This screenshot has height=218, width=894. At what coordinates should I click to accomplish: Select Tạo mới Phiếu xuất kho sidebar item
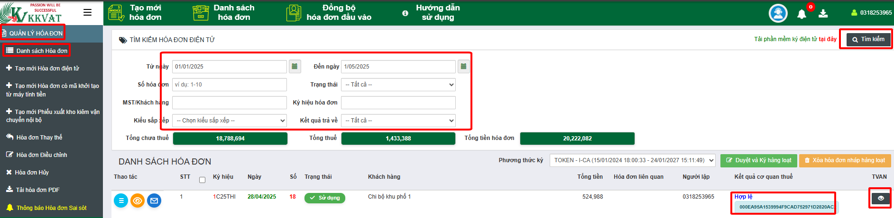click(52, 116)
